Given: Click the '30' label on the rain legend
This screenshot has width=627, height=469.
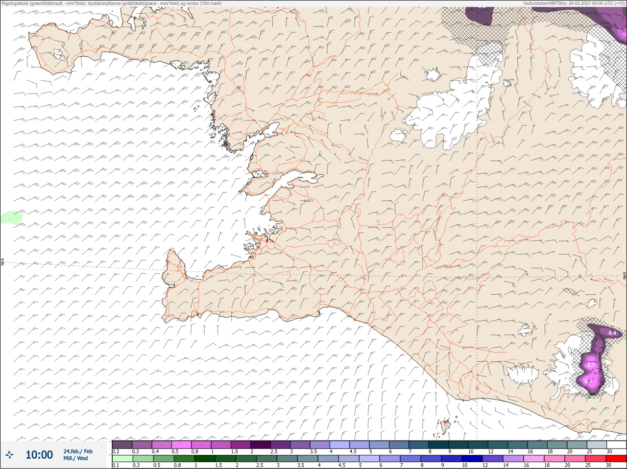Looking at the screenshot, I should pos(609,466).
